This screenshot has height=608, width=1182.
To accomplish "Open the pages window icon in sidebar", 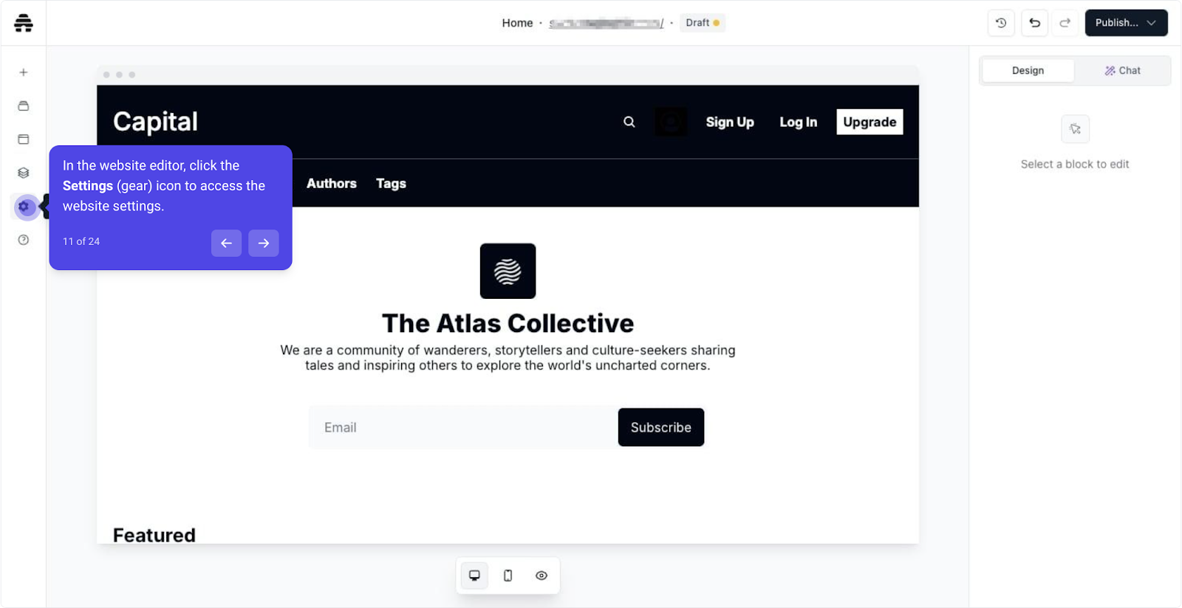I will pos(24,139).
